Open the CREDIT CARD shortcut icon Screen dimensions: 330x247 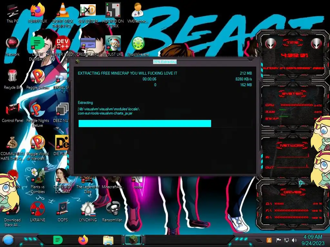(x=88, y=43)
